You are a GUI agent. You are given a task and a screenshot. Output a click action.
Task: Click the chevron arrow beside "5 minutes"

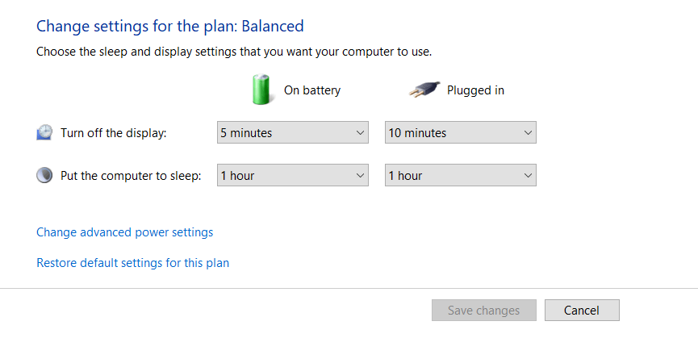(360, 132)
